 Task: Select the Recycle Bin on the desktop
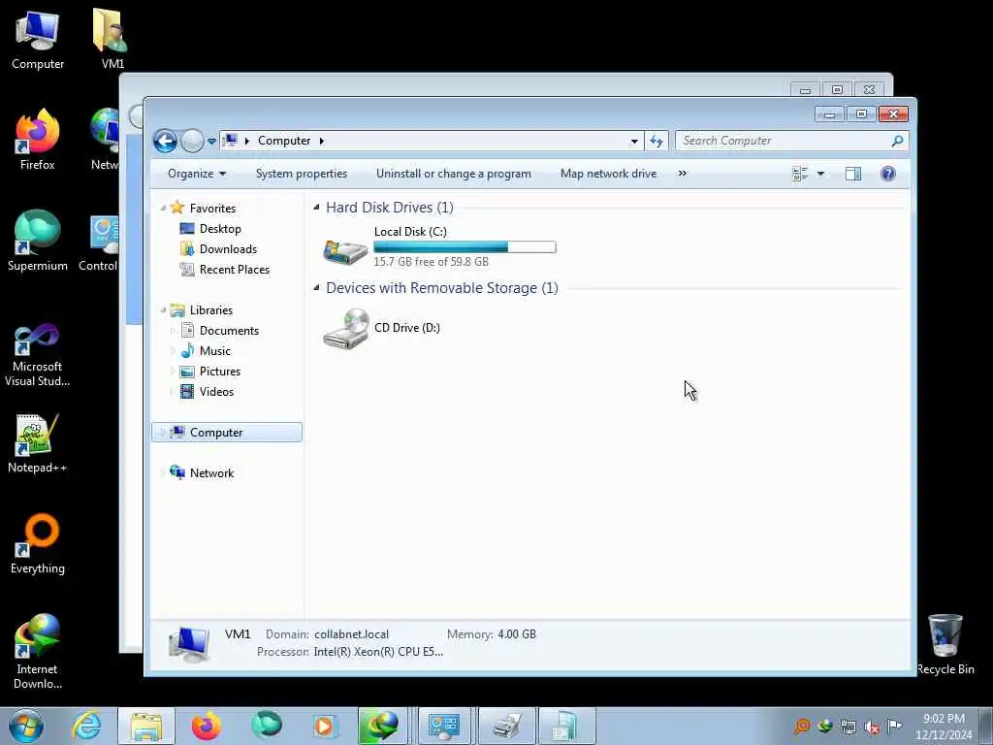click(945, 644)
